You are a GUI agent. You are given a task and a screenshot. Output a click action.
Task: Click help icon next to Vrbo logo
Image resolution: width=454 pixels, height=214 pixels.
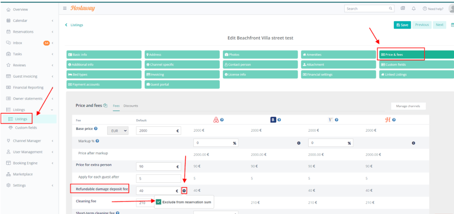coord(337,120)
